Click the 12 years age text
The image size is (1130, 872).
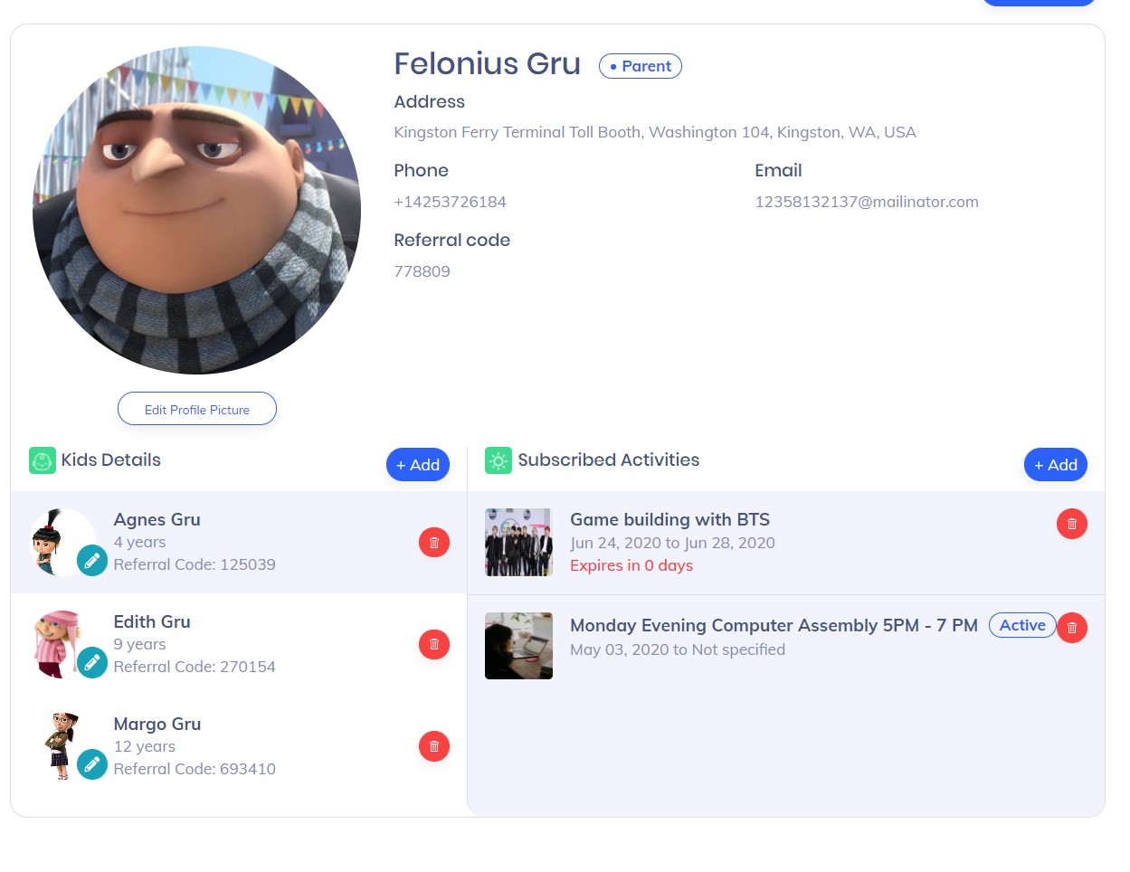click(x=145, y=747)
